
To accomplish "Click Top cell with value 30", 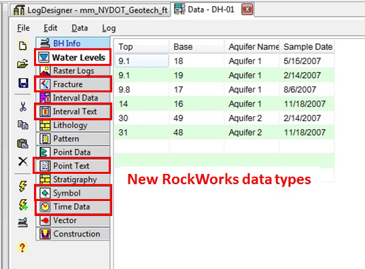I will pos(142,118).
